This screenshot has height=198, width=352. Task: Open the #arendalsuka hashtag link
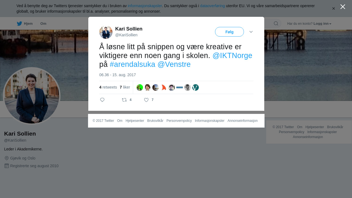133,64
